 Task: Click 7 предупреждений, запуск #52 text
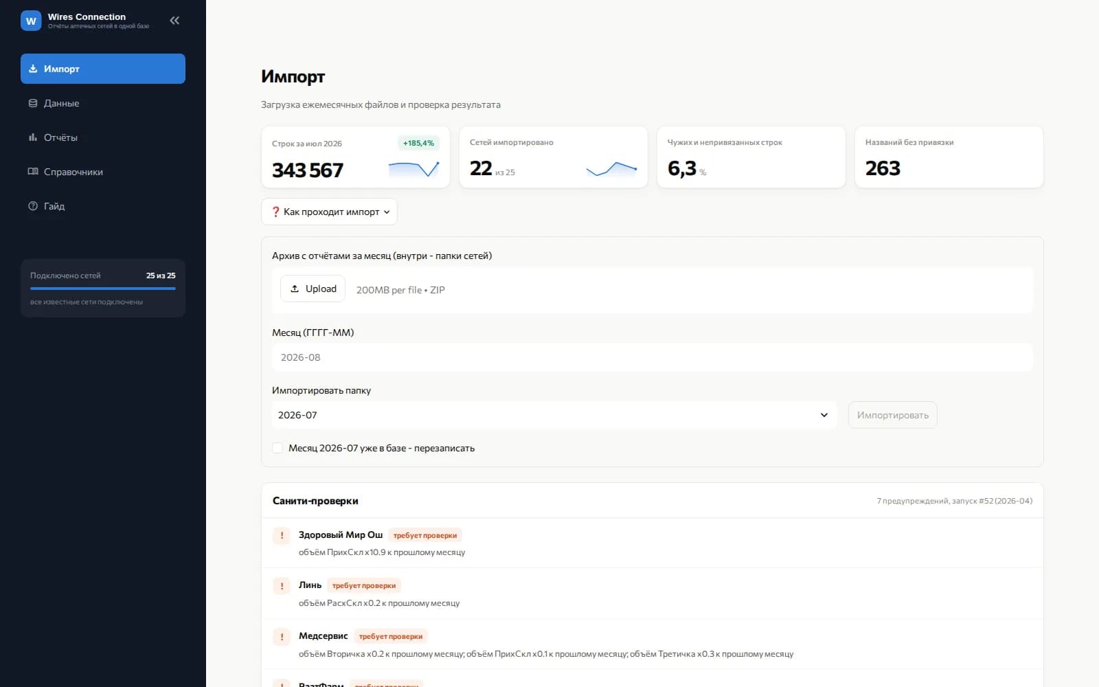954,501
